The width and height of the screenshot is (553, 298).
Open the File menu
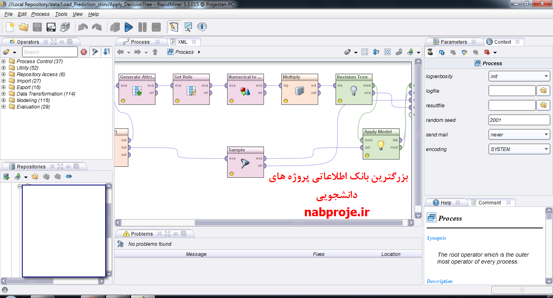tap(9, 14)
